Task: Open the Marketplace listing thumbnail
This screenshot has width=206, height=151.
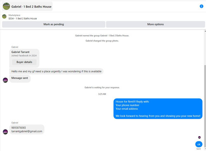Action: (4, 17)
